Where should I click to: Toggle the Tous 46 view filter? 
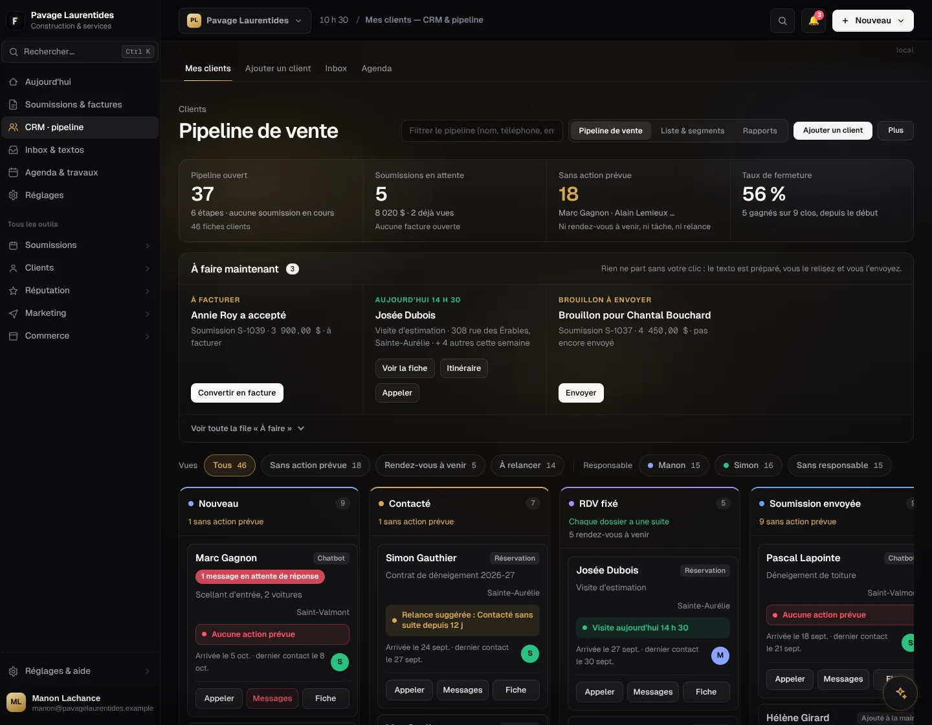click(230, 465)
